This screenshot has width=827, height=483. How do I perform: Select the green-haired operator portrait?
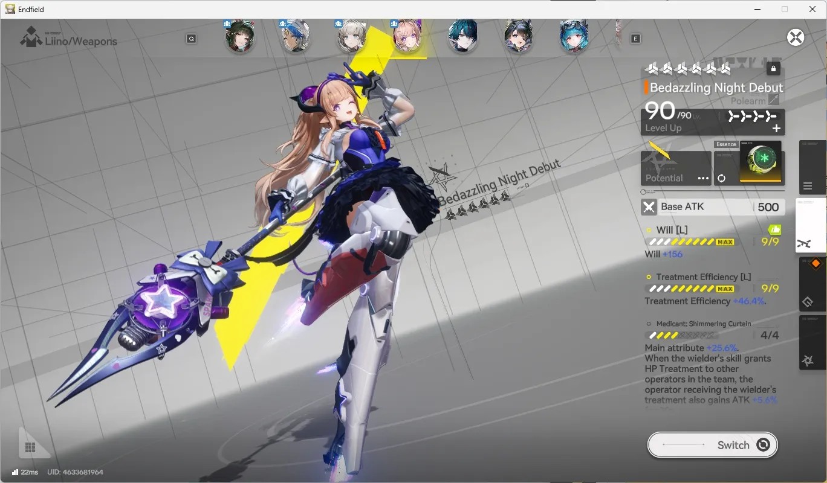239,37
